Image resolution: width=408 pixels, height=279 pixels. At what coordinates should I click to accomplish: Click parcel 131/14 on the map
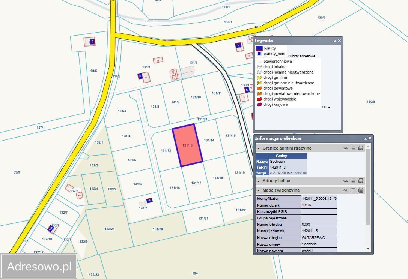pyautogui.click(x=209, y=140)
